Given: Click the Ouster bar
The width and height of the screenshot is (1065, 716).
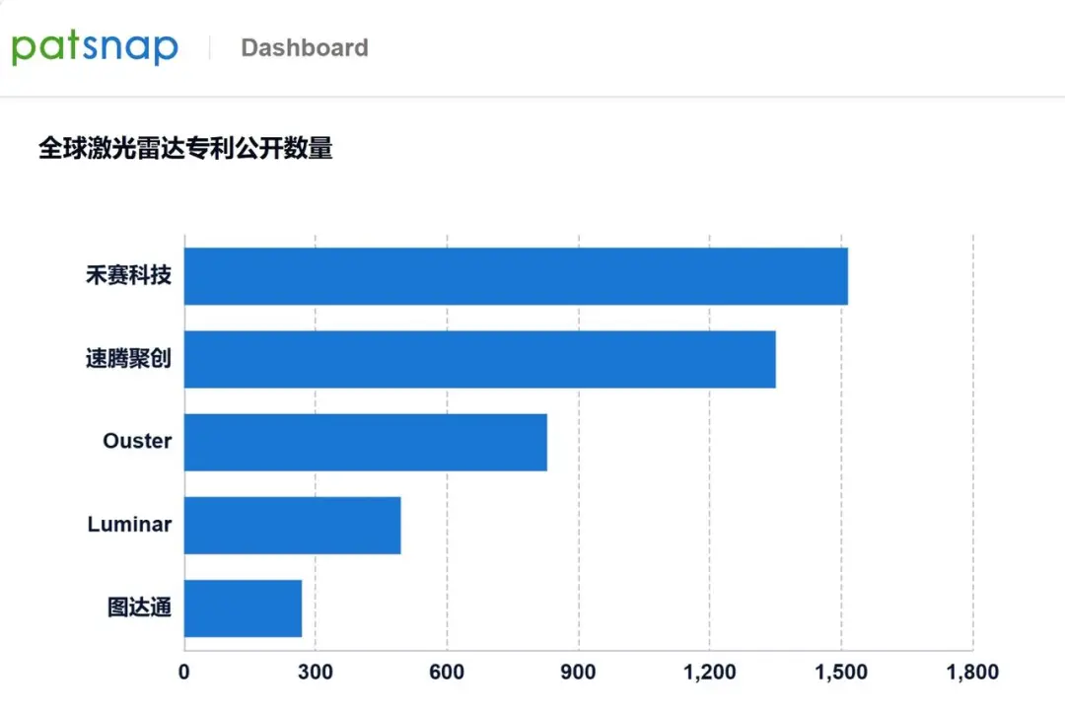Looking at the screenshot, I should (x=366, y=442).
